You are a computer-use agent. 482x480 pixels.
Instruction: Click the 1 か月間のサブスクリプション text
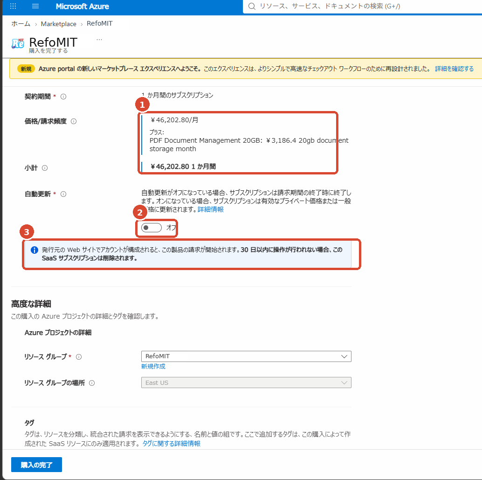click(177, 95)
